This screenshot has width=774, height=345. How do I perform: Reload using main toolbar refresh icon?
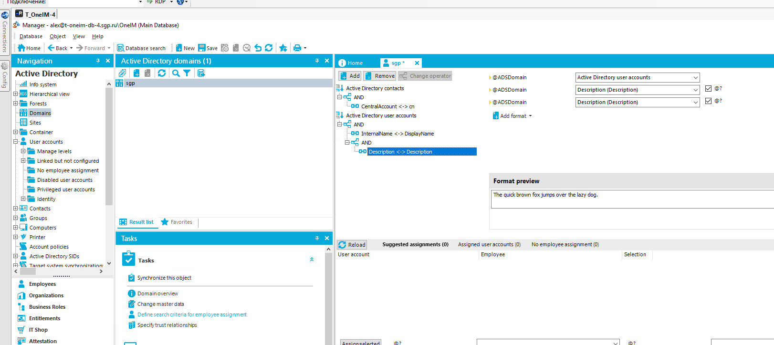(269, 48)
